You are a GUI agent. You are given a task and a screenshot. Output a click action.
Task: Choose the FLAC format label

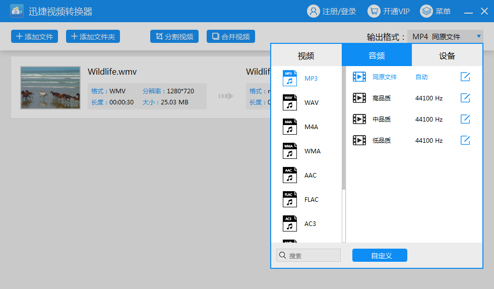[x=312, y=200]
